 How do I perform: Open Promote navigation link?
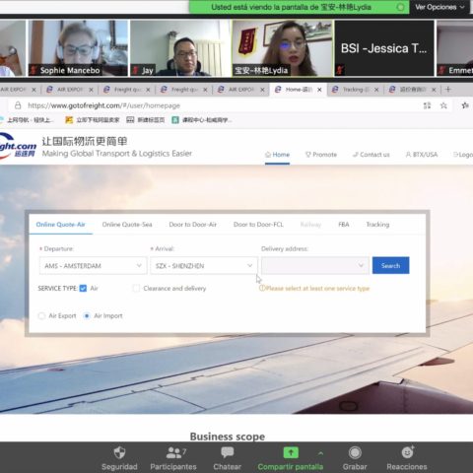tap(321, 155)
